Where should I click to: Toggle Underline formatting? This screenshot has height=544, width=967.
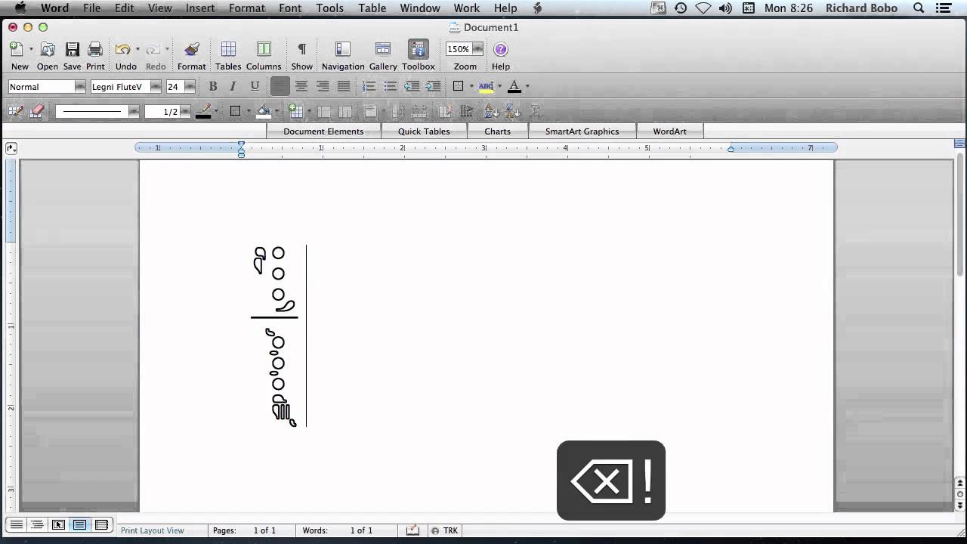point(255,87)
